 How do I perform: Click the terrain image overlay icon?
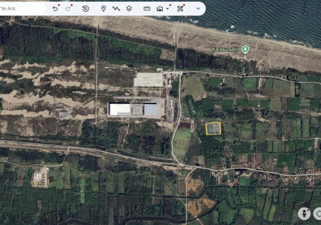click(x=159, y=9)
